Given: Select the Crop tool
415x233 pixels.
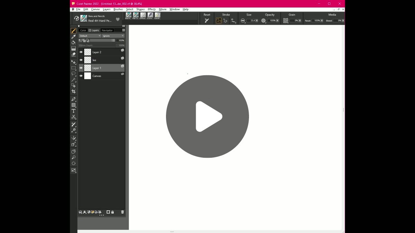Looking at the screenshot, I should (73, 91).
